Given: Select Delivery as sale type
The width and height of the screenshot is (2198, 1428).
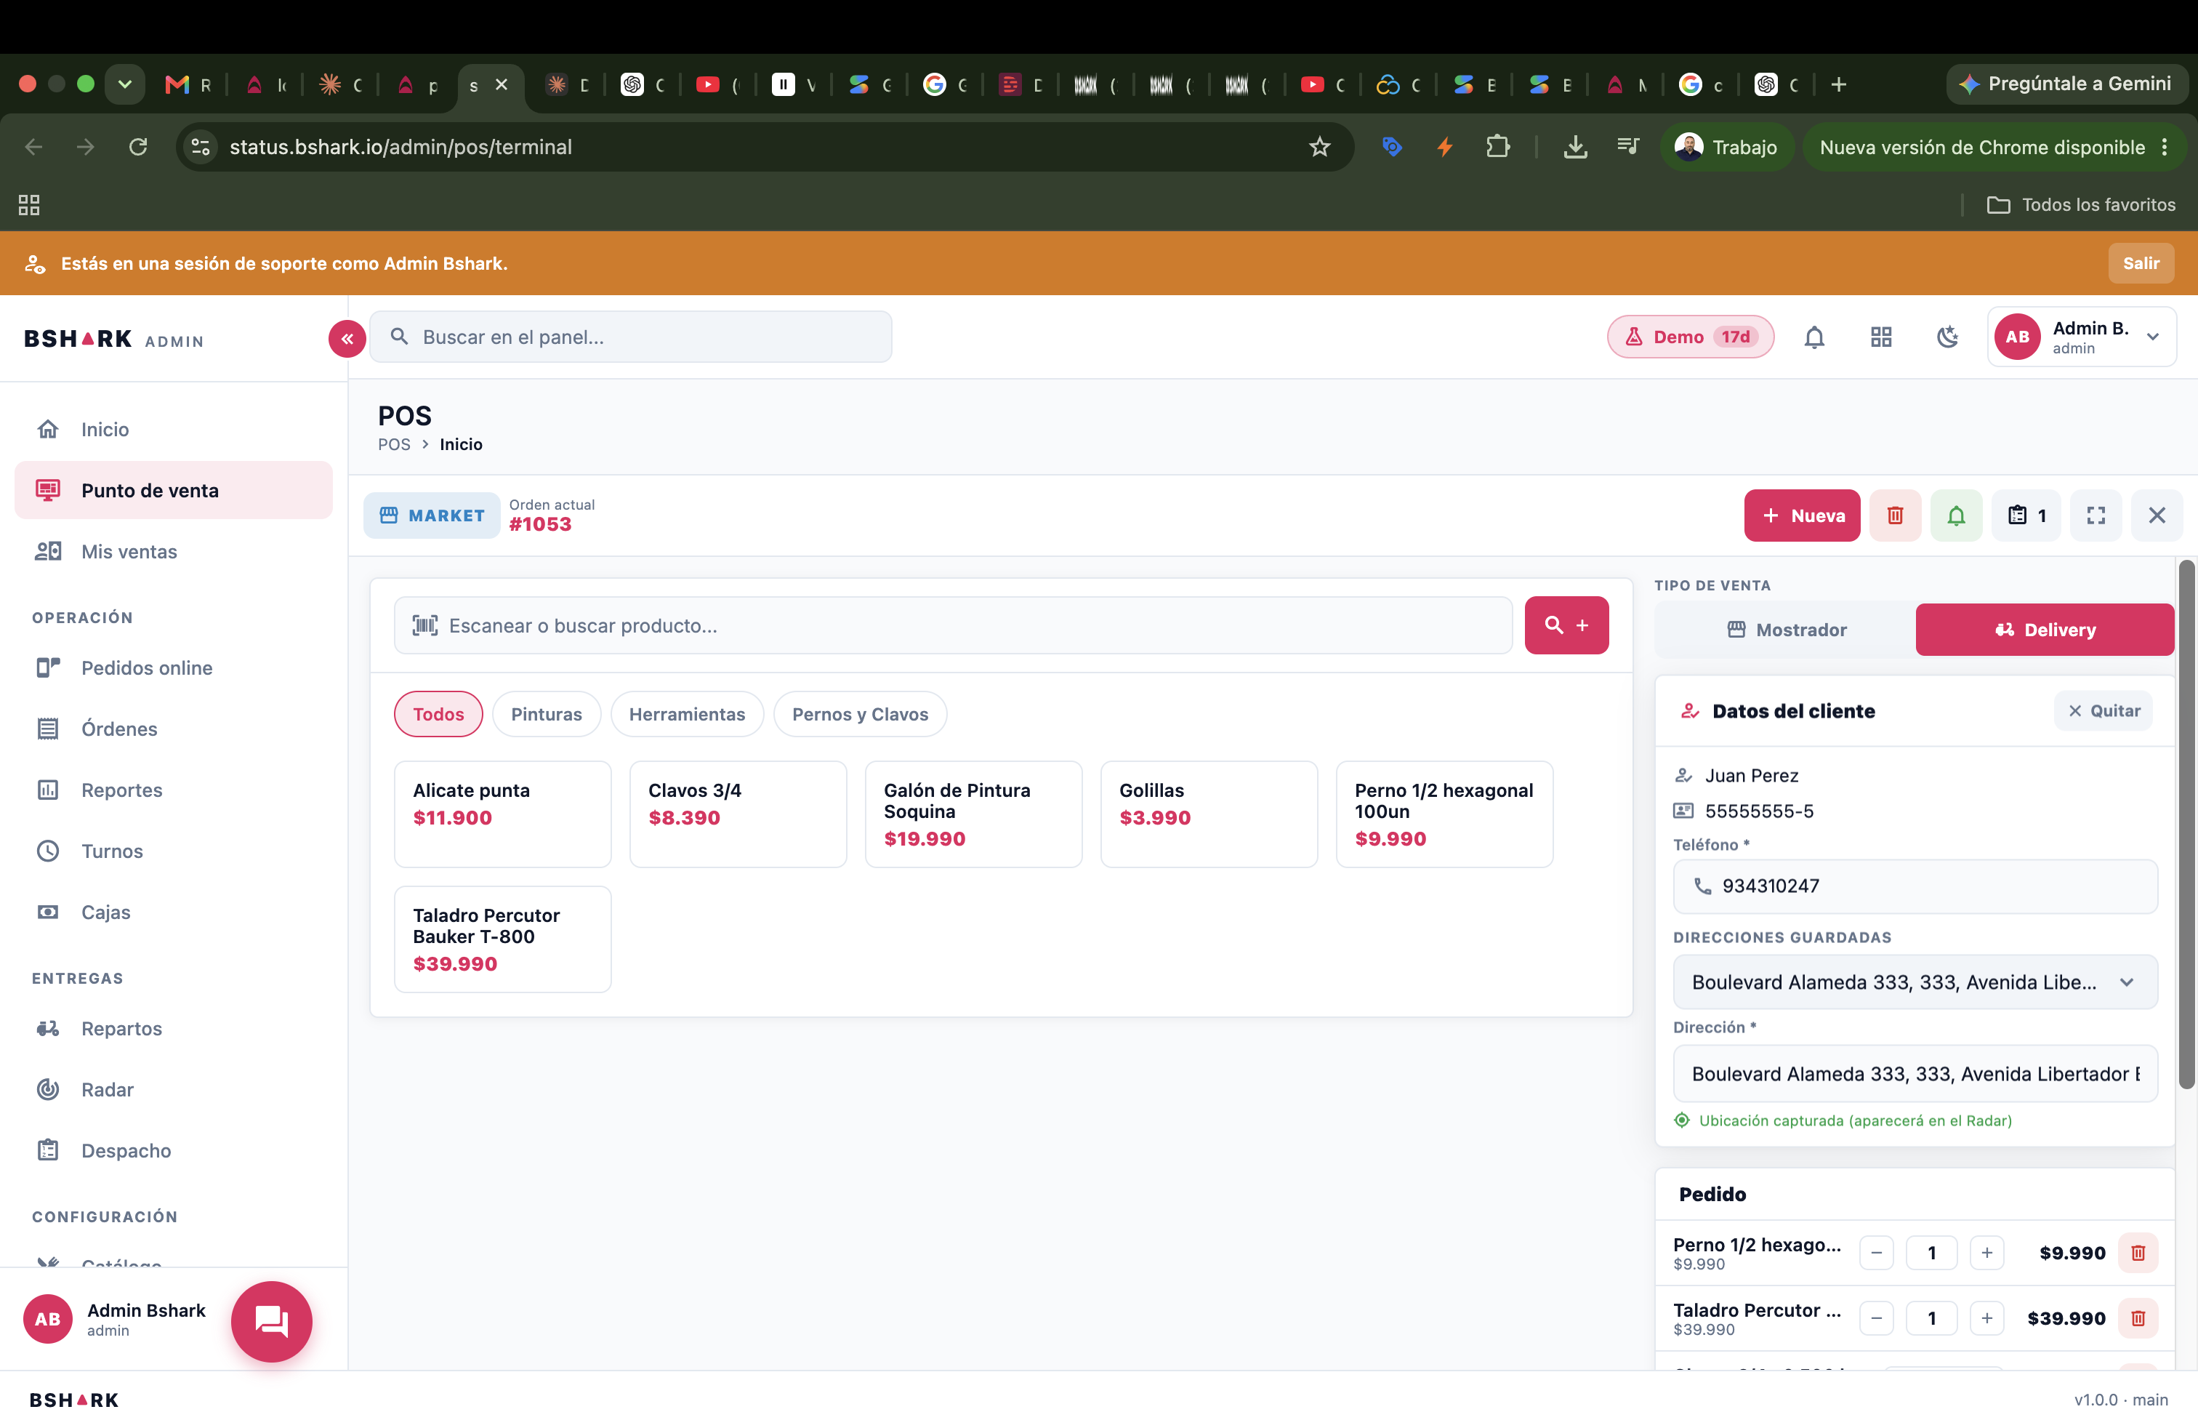Looking at the screenshot, I should [x=2045, y=630].
